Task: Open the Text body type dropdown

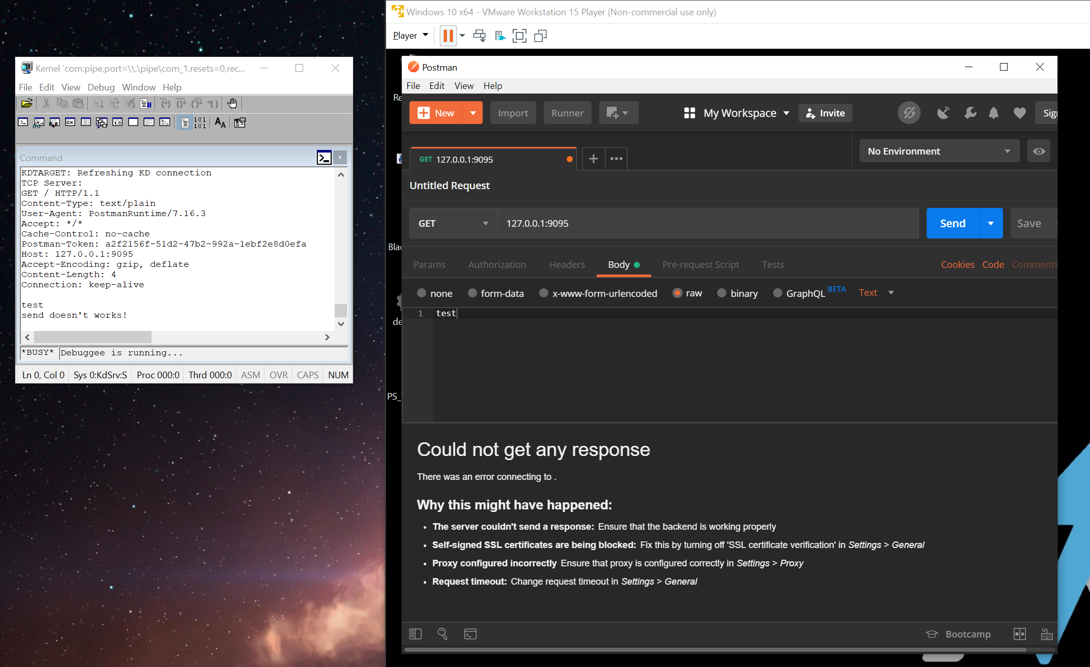Action: 875,292
